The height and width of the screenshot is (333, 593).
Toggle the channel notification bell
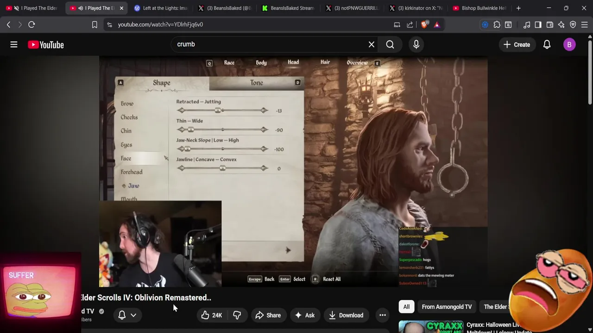tap(122, 315)
